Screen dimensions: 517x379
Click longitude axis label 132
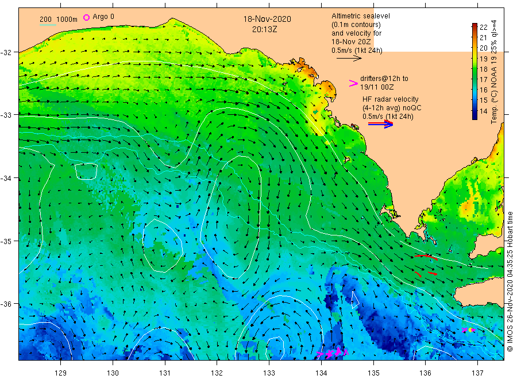pyautogui.click(x=217, y=373)
